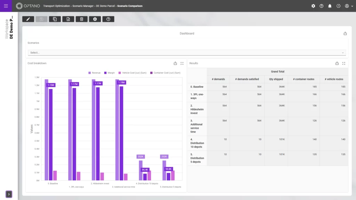
Task: Open toolbar help with the question mark icon
Action: click(108, 19)
